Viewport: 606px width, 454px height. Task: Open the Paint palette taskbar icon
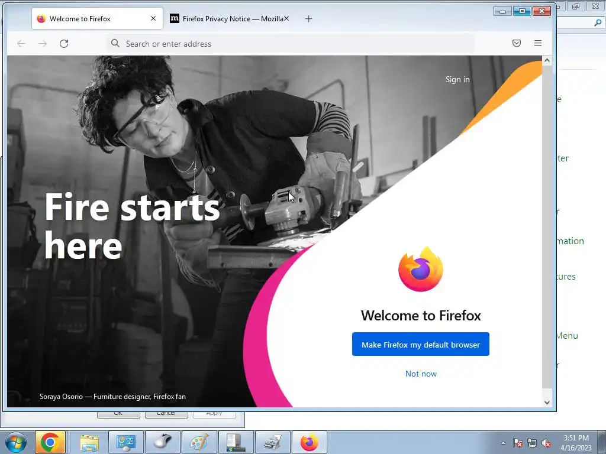199,442
